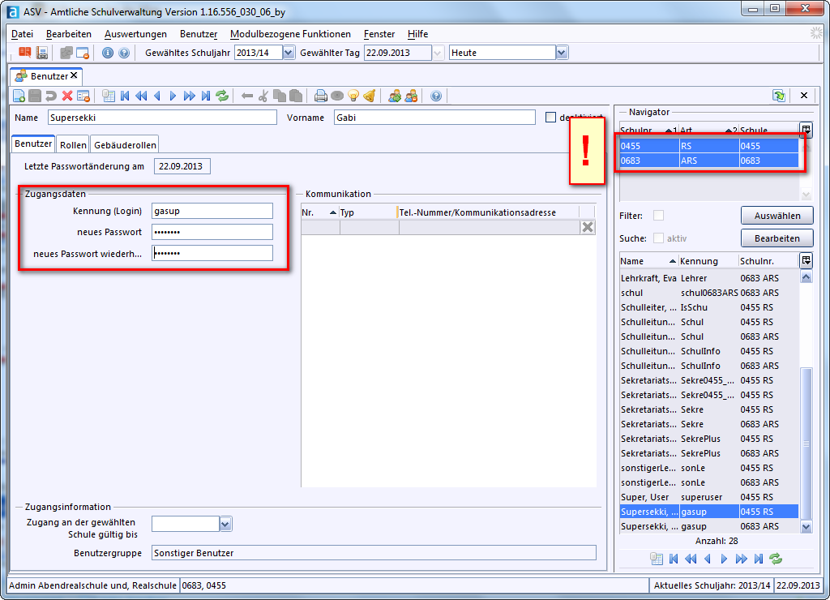
Task: Remove Kommunikation row with grey X button
Action: [588, 227]
